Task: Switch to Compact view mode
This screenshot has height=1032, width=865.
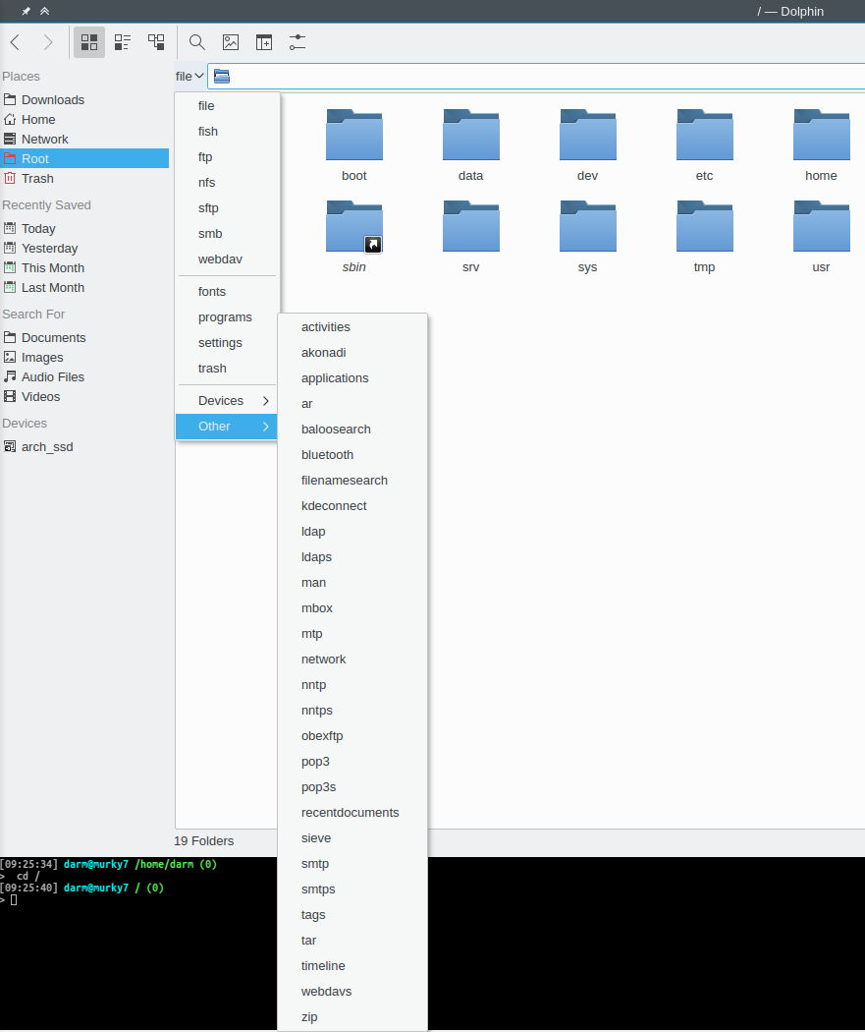Action: (x=123, y=43)
